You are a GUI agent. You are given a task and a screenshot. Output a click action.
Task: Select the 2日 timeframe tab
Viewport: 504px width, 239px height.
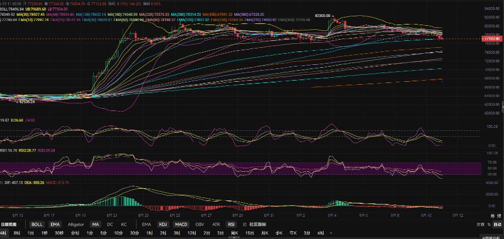(207, 233)
